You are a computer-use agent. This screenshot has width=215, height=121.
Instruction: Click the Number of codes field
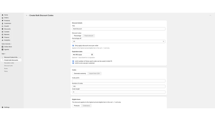click(119, 86)
